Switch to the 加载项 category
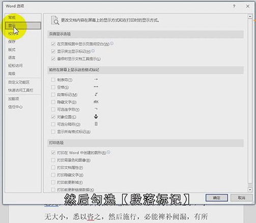The image size is (256, 223). 14,99
